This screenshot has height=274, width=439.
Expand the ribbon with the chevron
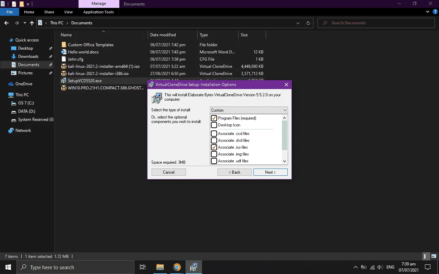428,12
